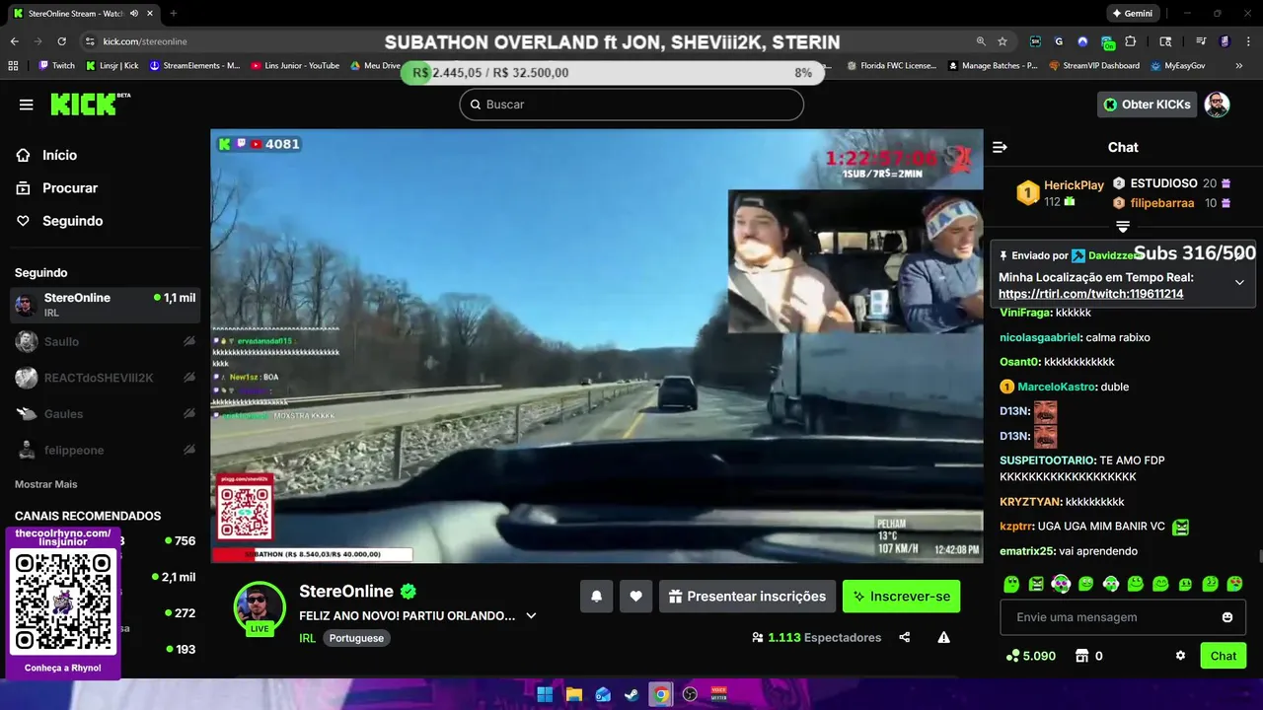Click the heart-eyes green emote

[x=1234, y=584]
